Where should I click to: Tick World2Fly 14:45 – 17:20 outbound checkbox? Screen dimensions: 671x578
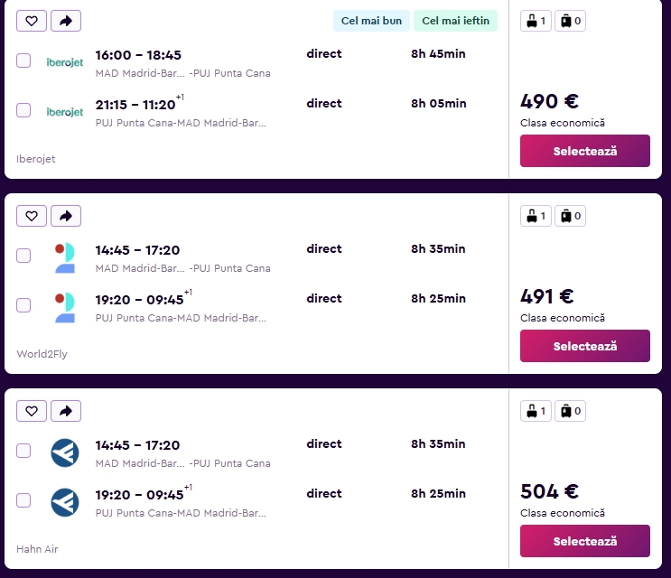pos(23,256)
